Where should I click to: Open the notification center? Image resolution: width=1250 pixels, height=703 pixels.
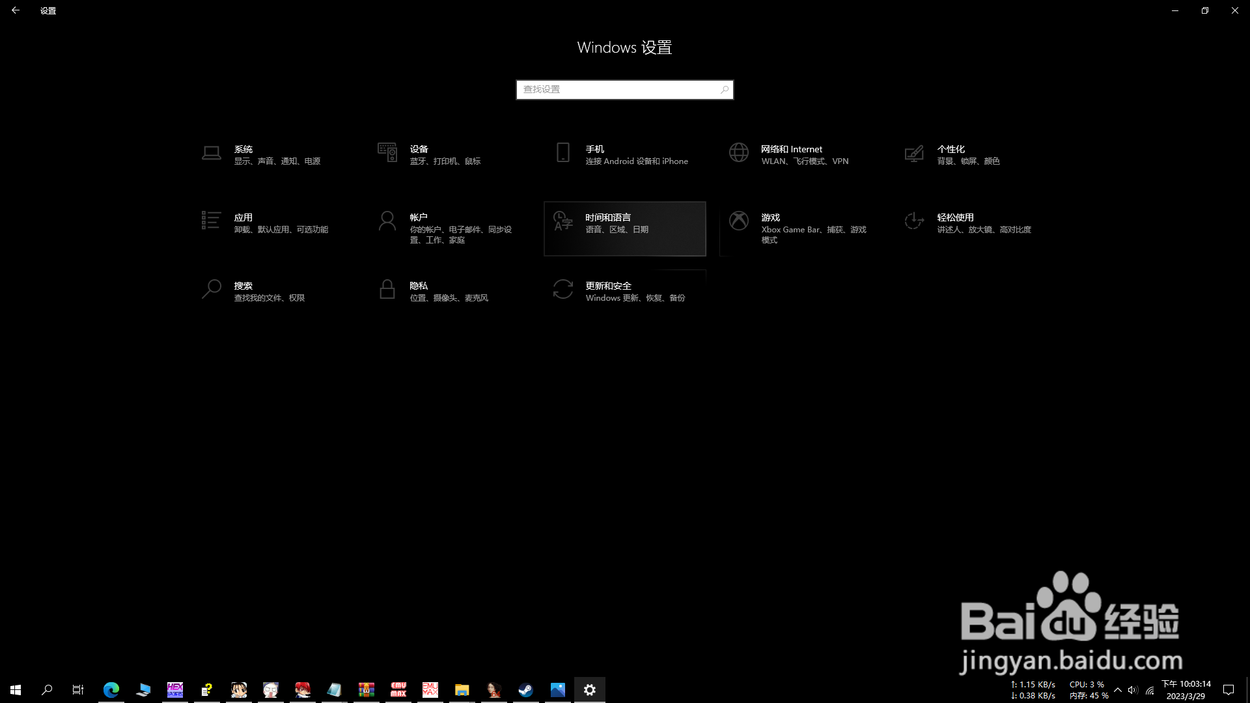(x=1229, y=689)
